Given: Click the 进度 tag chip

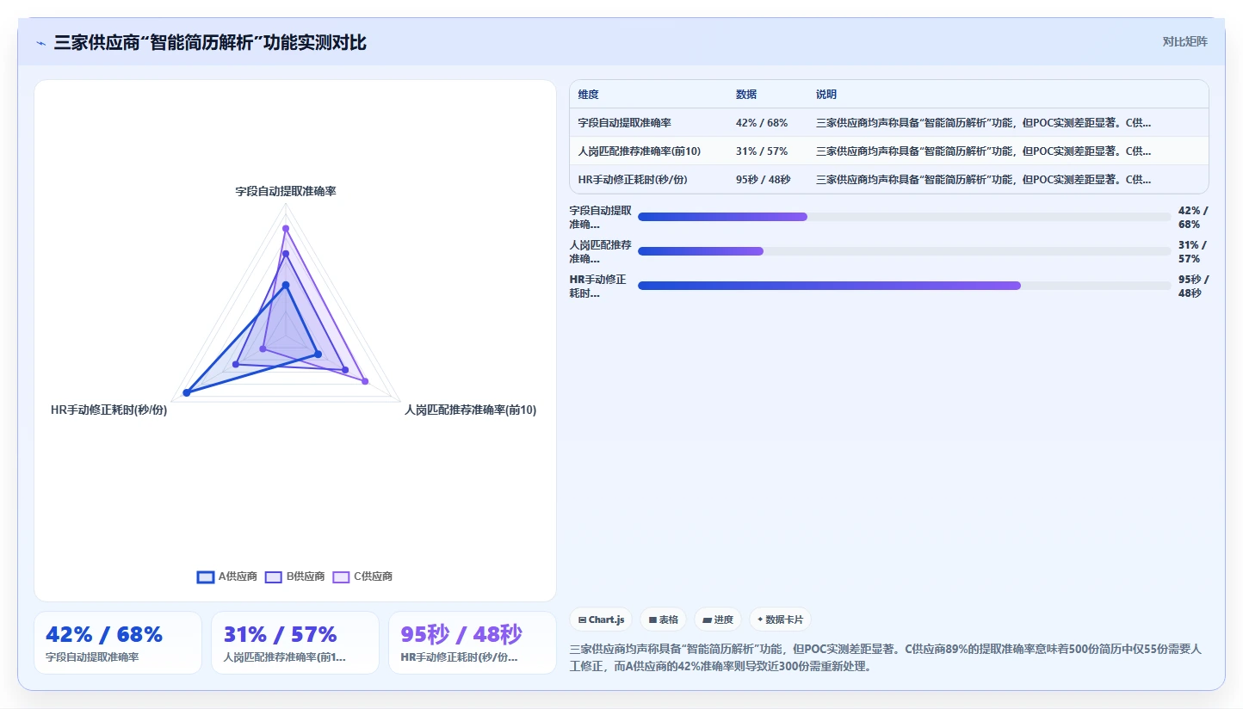Looking at the screenshot, I should [718, 620].
